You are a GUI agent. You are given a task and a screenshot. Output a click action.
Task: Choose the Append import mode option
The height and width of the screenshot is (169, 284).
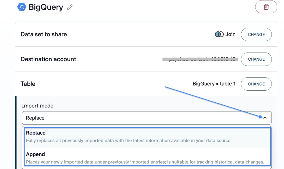click(35, 154)
